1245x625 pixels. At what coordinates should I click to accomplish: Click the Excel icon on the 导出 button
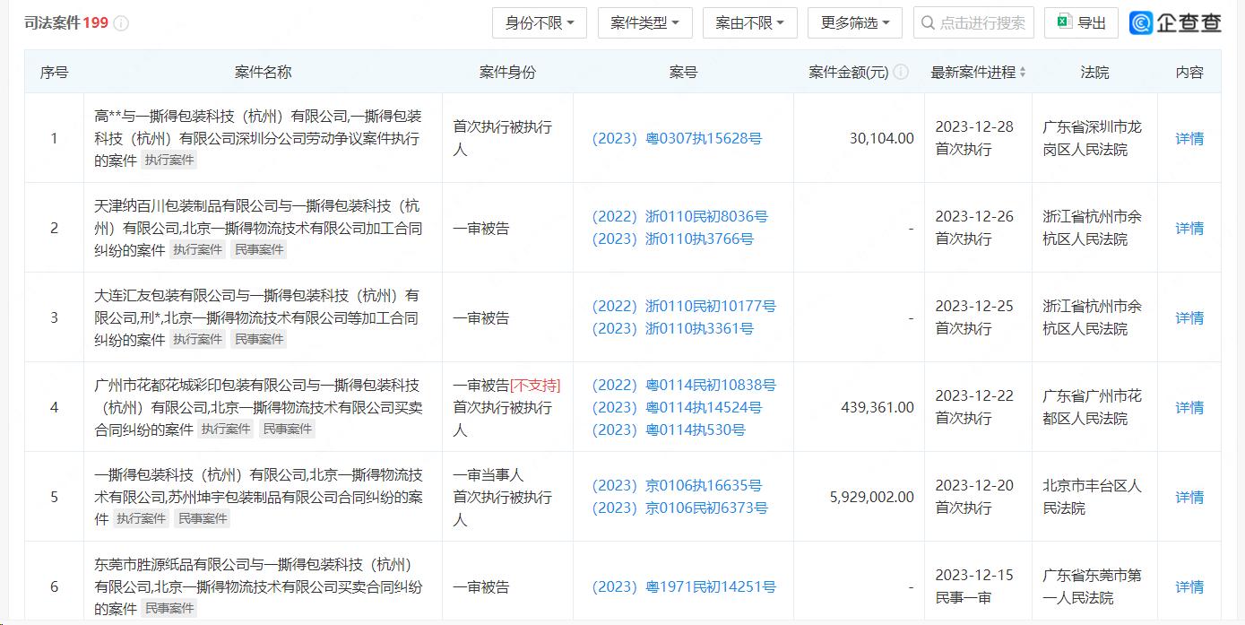[1063, 22]
